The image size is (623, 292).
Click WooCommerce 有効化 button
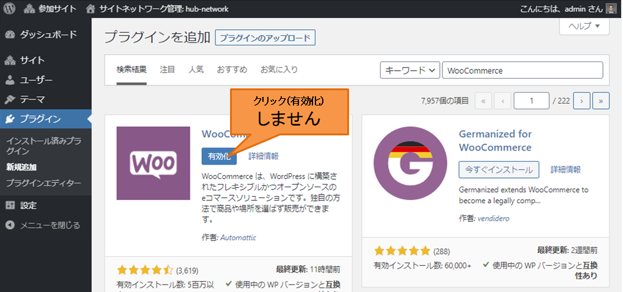tap(219, 156)
